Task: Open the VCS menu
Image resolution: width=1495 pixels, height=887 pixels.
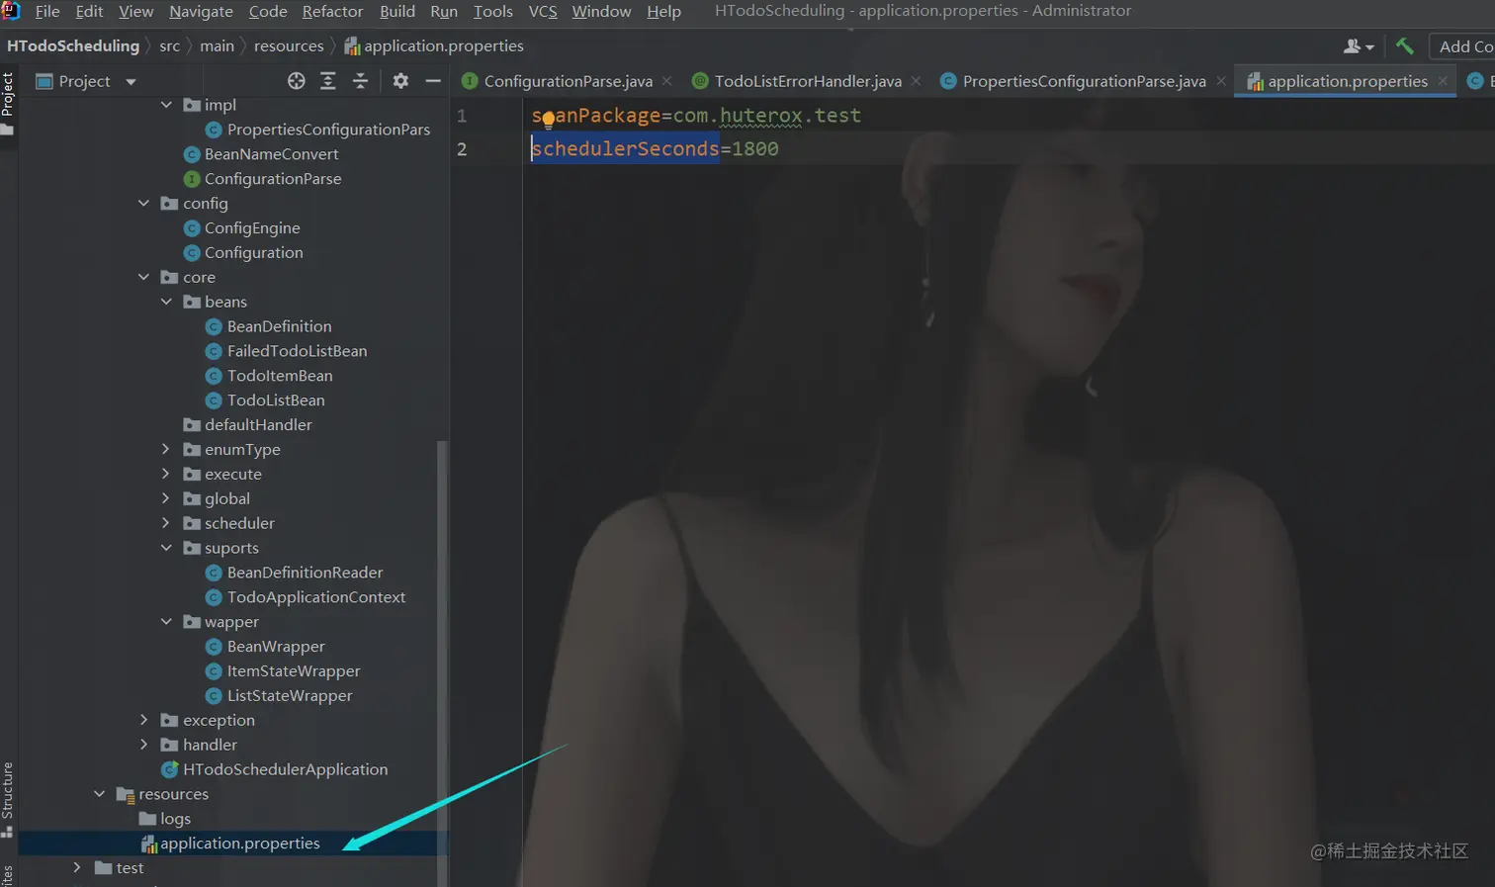Action: tap(543, 12)
